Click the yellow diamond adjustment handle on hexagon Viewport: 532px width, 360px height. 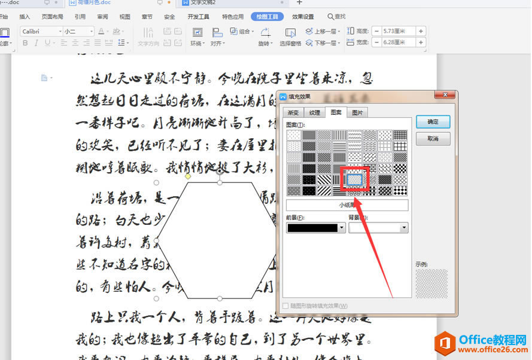tap(188, 176)
